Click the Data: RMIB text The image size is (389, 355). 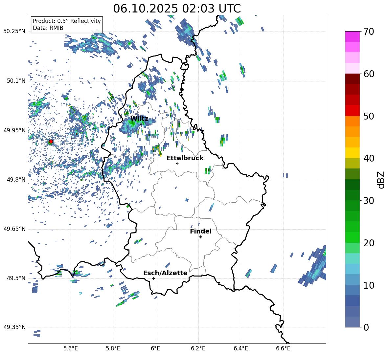[x=48, y=28]
